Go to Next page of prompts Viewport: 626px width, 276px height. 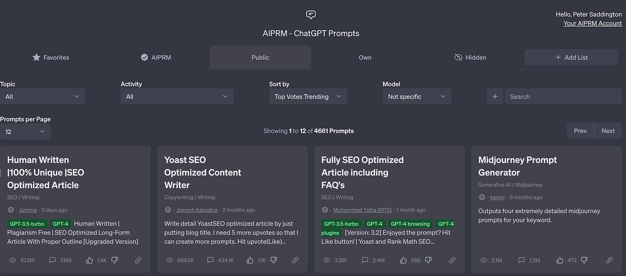[x=608, y=131]
